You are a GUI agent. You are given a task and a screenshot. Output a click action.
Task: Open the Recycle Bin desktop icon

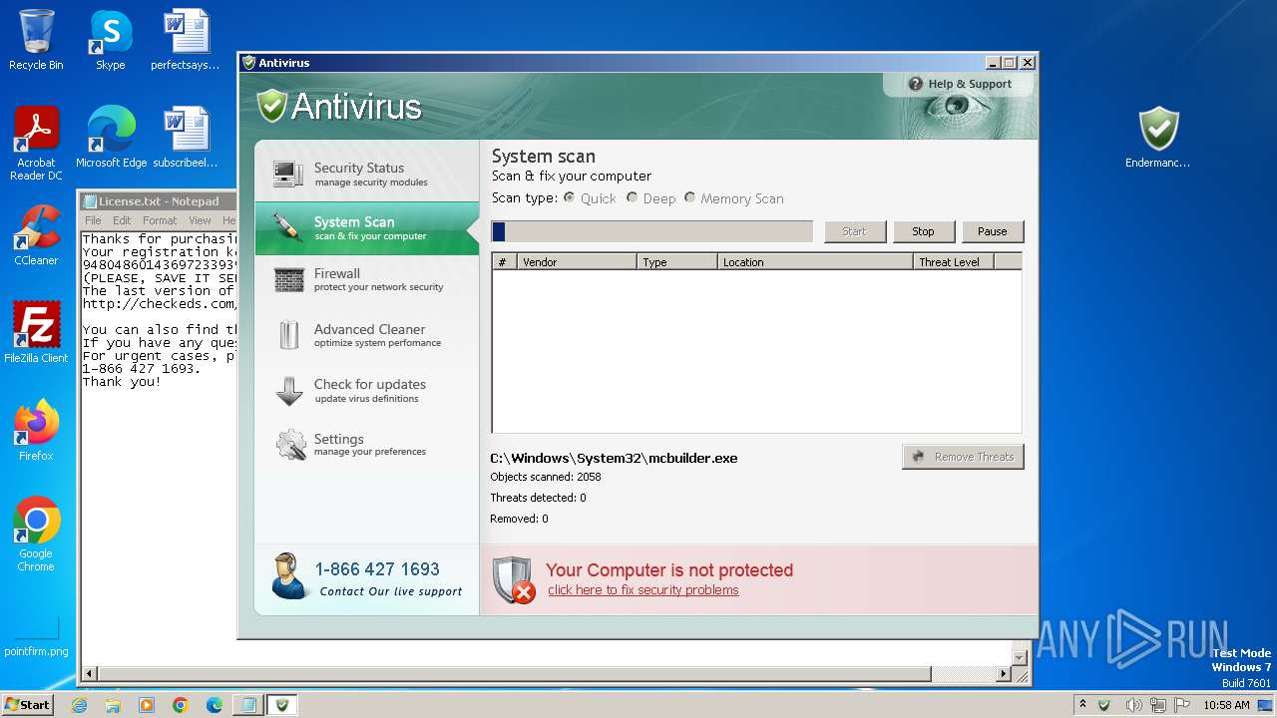[x=36, y=40]
